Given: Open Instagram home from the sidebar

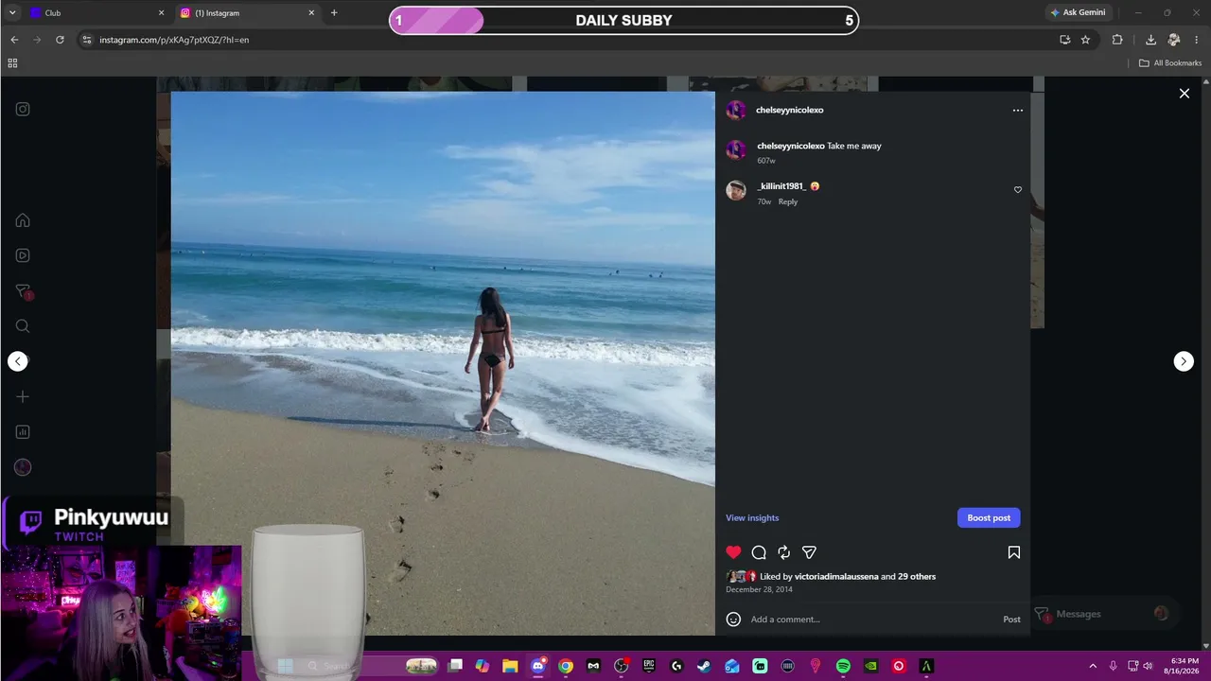Looking at the screenshot, I should tap(23, 220).
